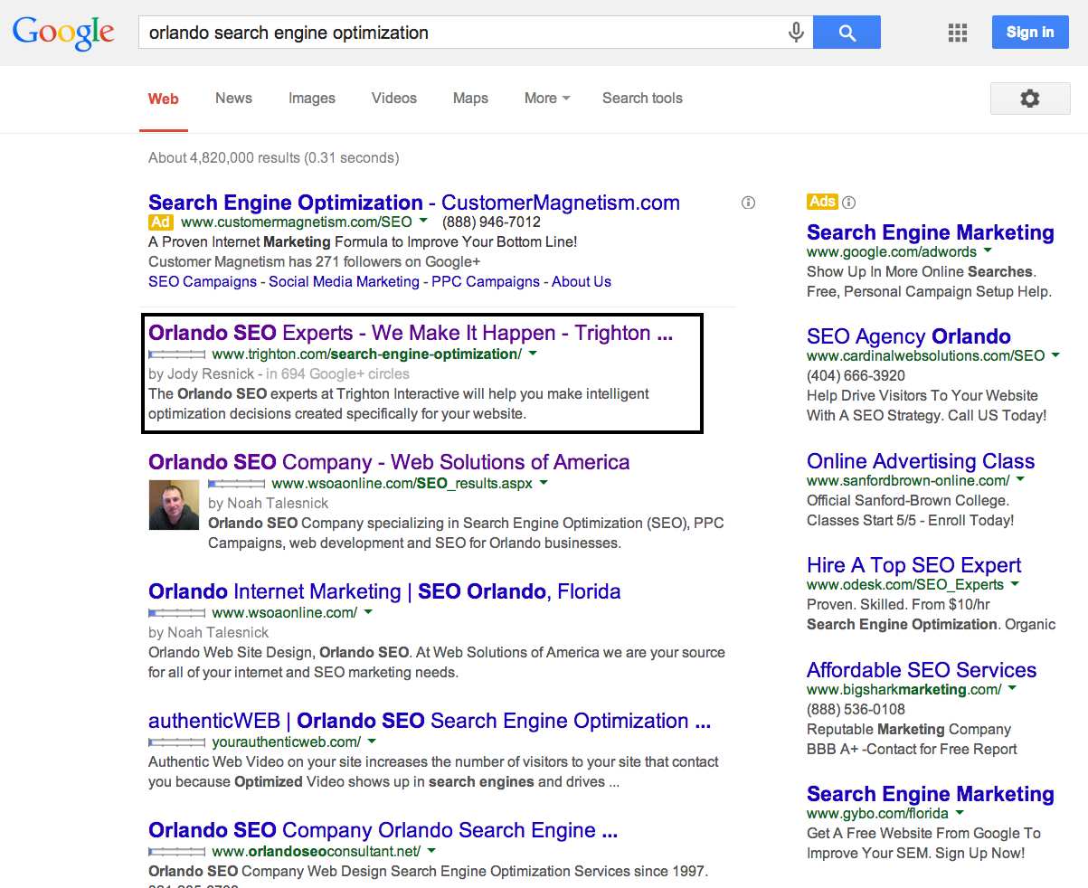This screenshot has width=1088, height=888.
Task: Open Orlando SEO Company Web Solutions result
Action: tap(389, 462)
